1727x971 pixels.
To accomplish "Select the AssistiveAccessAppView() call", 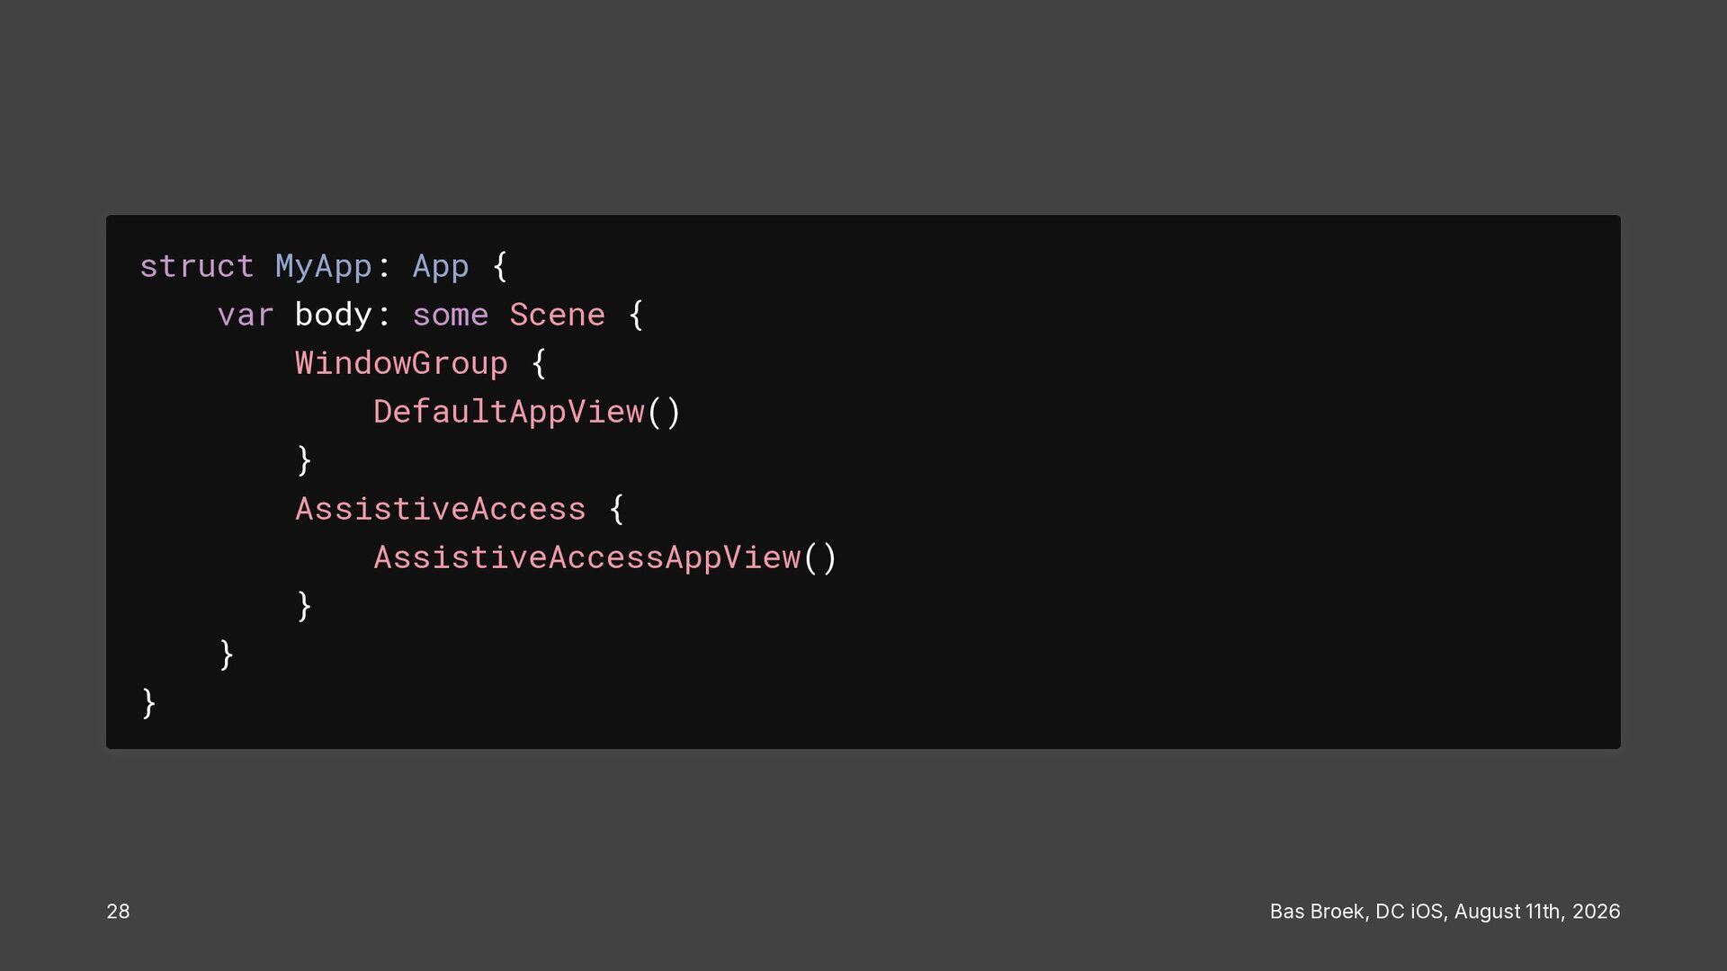I will tap(605, 557).
